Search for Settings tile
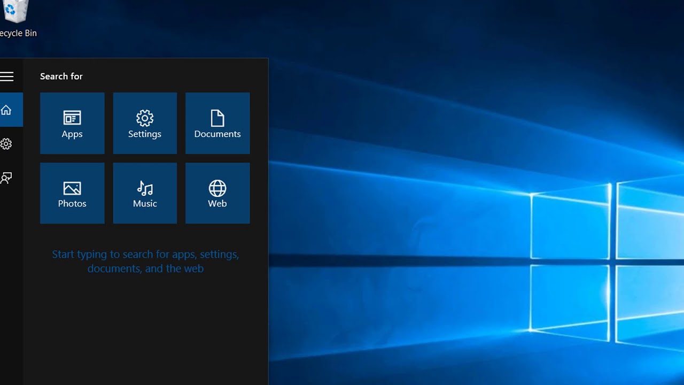Image resolution: width=684 pixels, height=385 pixels. [x=145, y=124]
